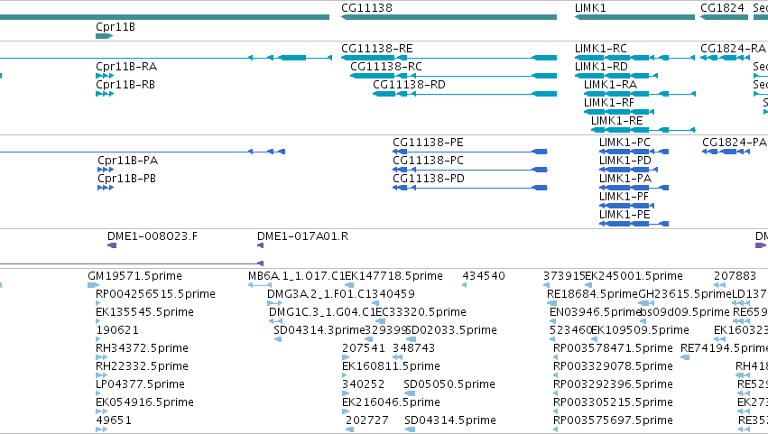Open protein LIMK1-PA label
This screenshot has width=768, height=434.
[x=625, y=179]
